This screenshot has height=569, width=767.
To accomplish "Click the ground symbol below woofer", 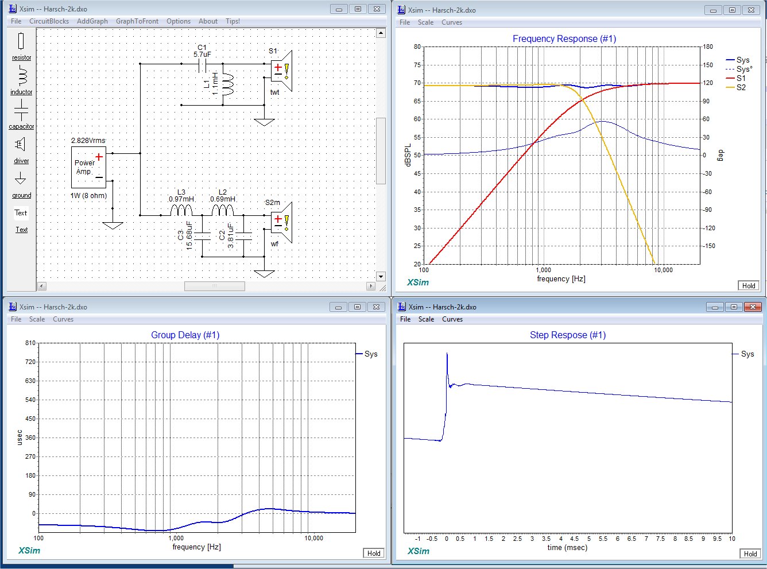I will pos(264,273).
